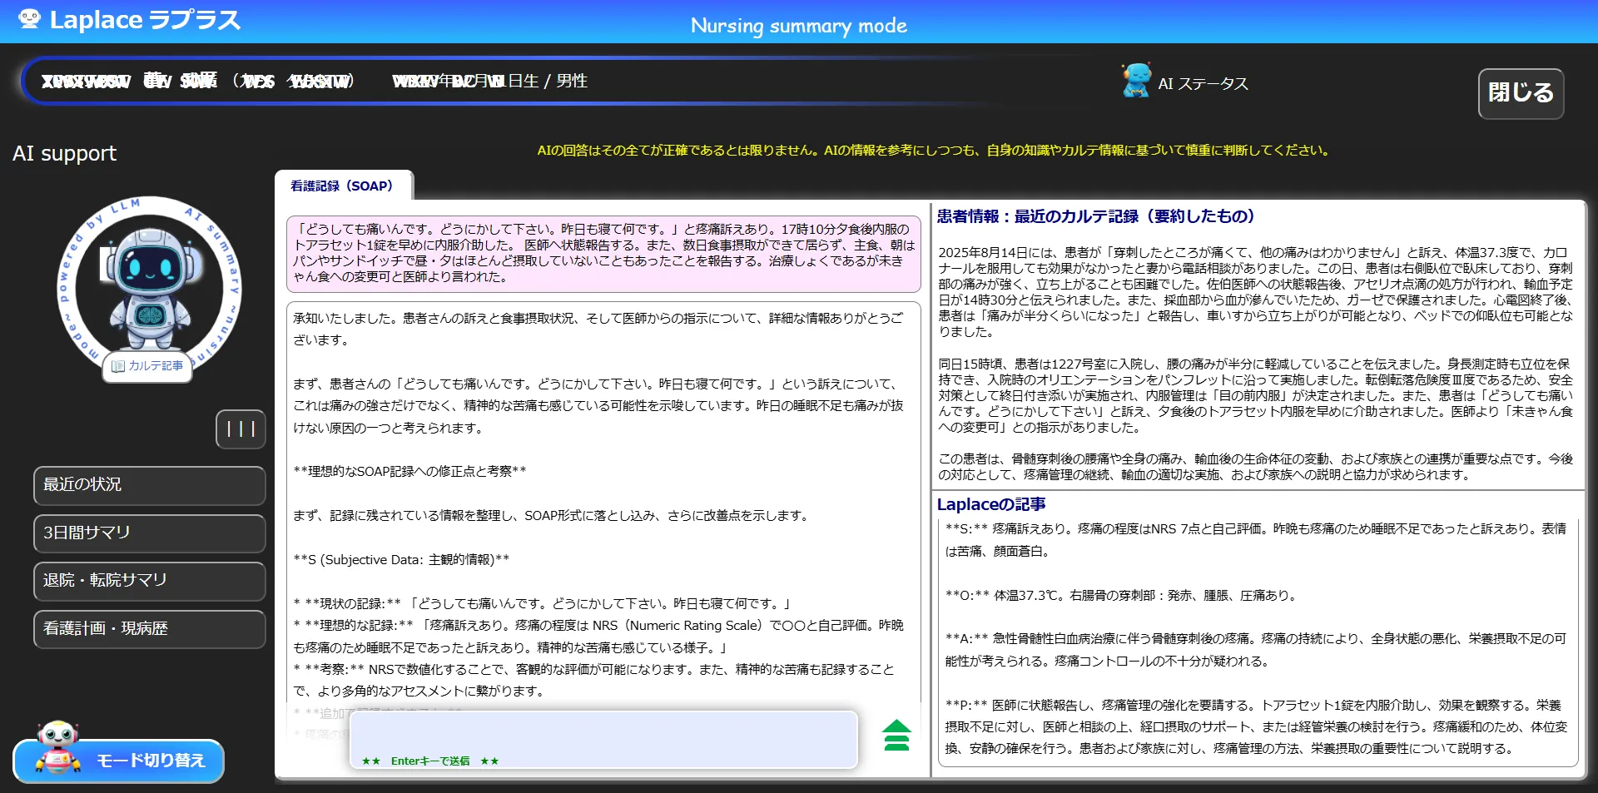Open 退院・転院サマリ

point(149,582)
